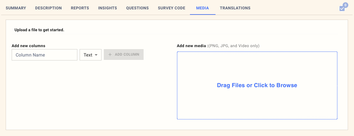This screenshot has width=354, height=136.
Task: Open the Survey Code tab
Action: 171,8
